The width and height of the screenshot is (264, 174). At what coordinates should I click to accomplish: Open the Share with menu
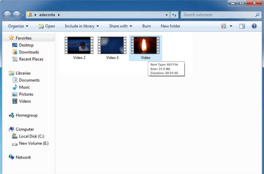click(x=120, y=26)
